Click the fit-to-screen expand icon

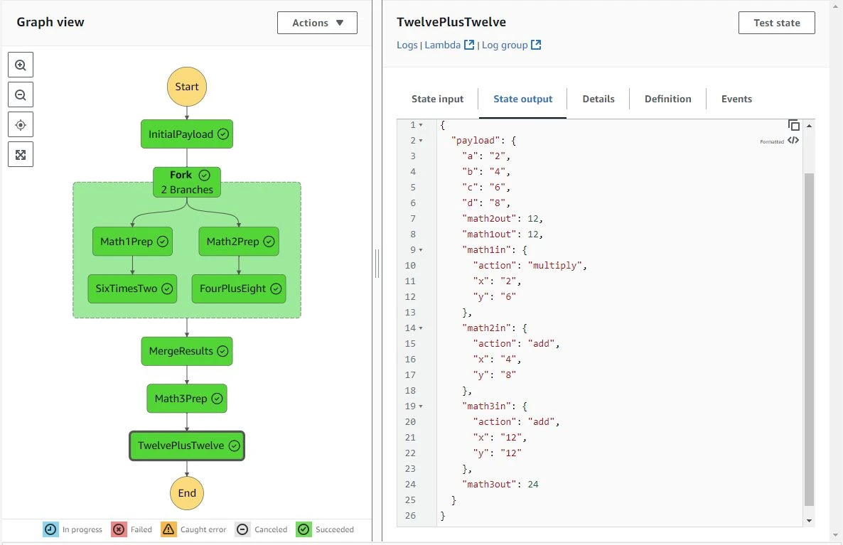point(21,154)
